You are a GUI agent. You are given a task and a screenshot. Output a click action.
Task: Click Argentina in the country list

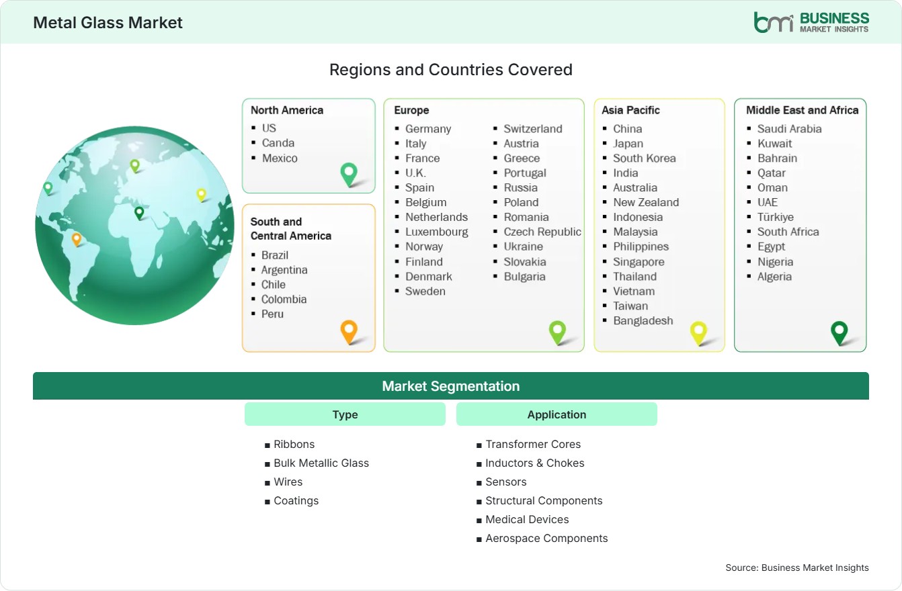click(x=284, y=269)
